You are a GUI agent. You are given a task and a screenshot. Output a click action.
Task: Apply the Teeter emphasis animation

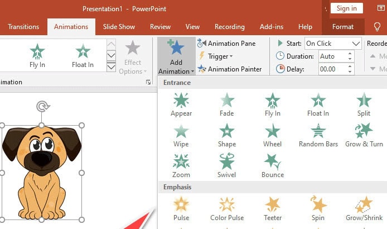pyautogui.click(x=273, y=209)
